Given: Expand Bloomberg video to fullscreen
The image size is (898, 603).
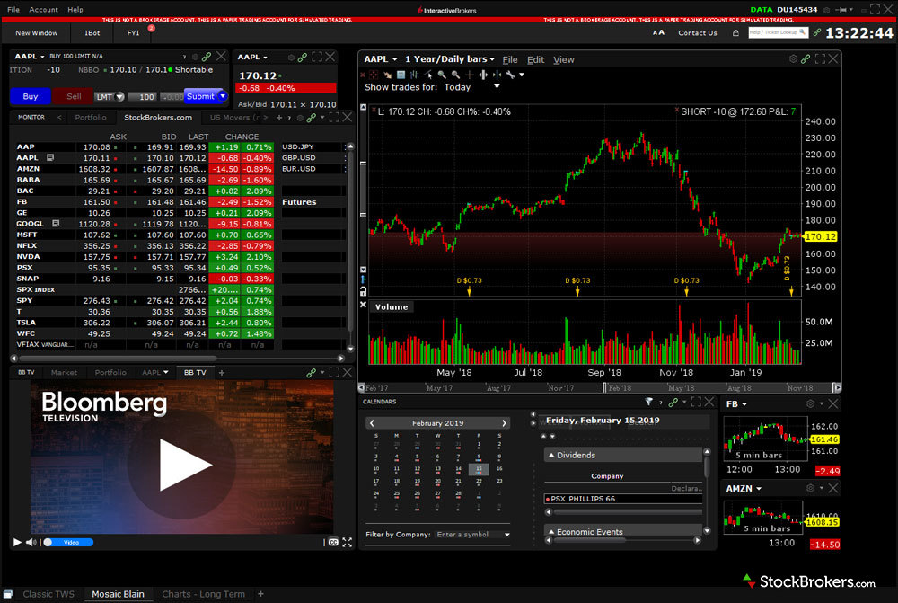Looking at the screenshot, I should tap(347, 542).
